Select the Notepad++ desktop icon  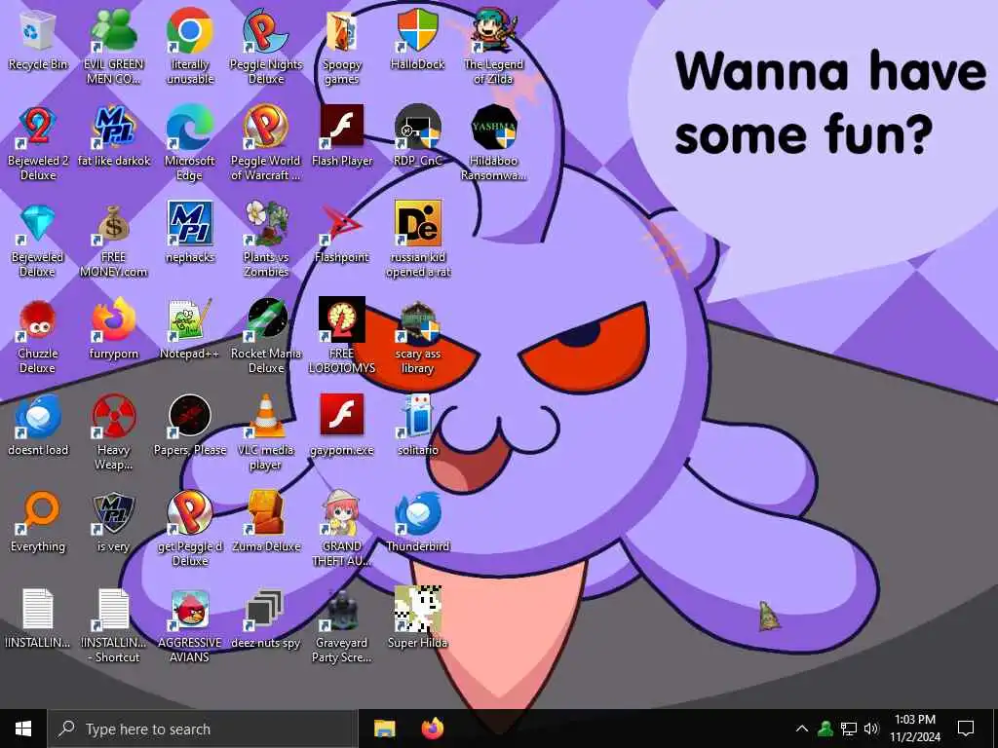point(190,319)
